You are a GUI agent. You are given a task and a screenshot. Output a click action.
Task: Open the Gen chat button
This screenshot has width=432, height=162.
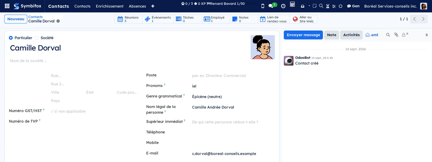click(x=353, y=6)
